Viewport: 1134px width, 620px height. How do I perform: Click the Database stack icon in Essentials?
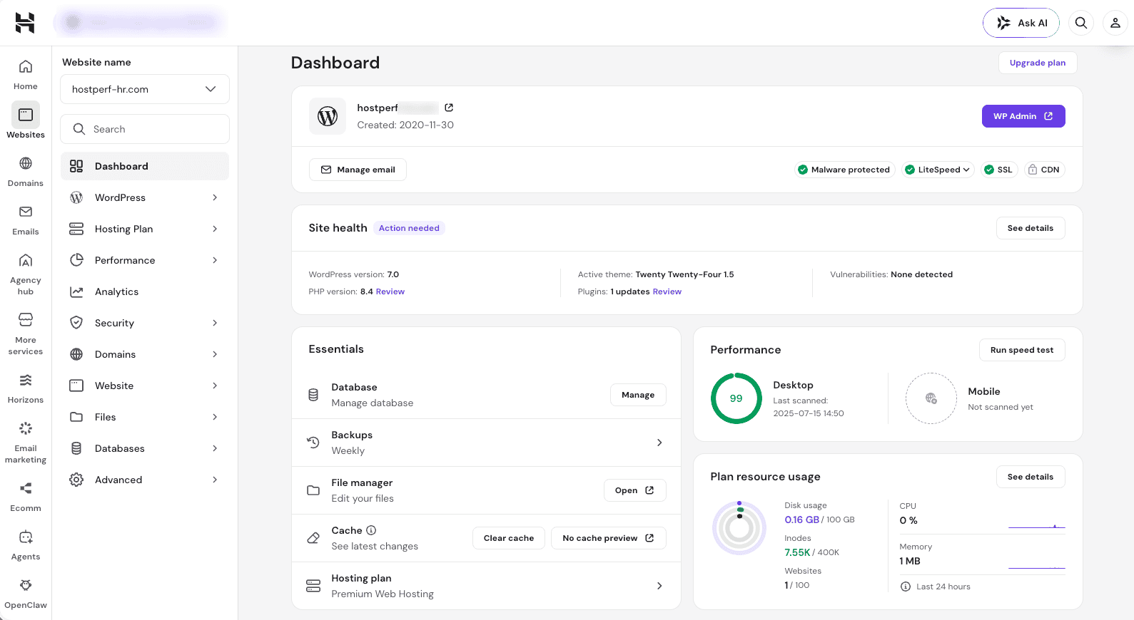click(313, 395)
